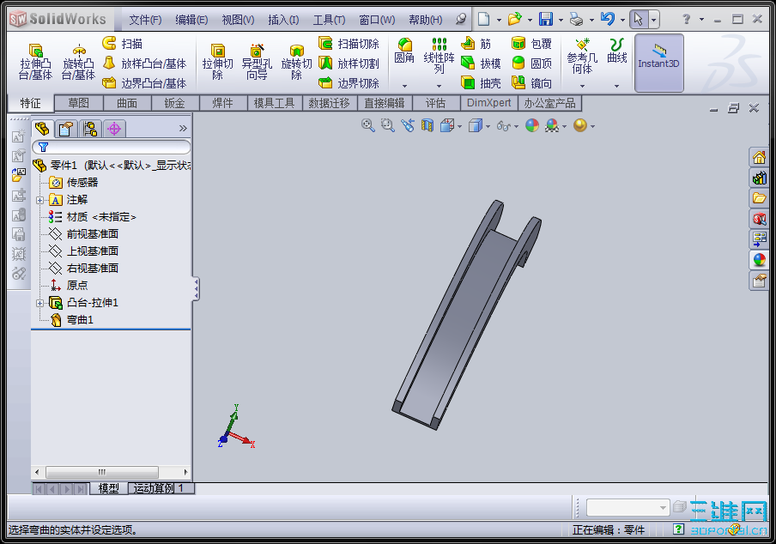Switch to the 钣金 sheet metal tab

coord(175,103)
